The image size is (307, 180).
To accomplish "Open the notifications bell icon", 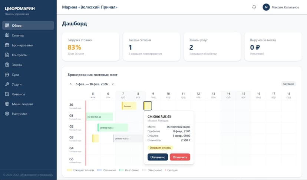I will [x=254, y=7].
